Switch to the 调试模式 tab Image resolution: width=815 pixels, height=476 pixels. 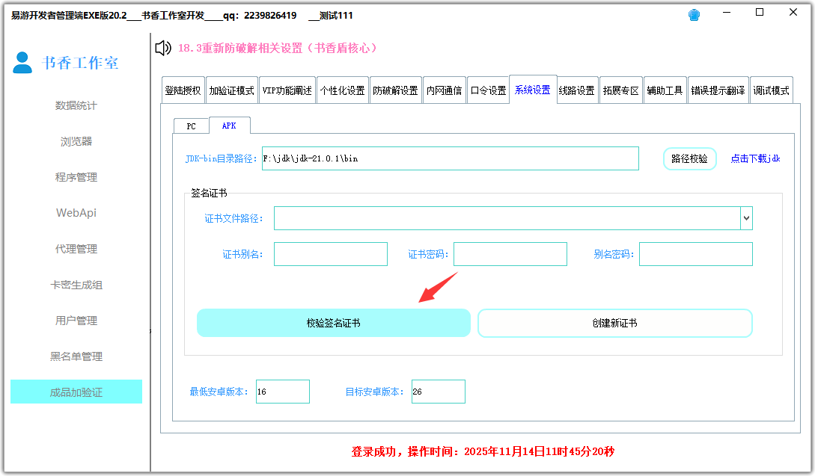[769, 89]
